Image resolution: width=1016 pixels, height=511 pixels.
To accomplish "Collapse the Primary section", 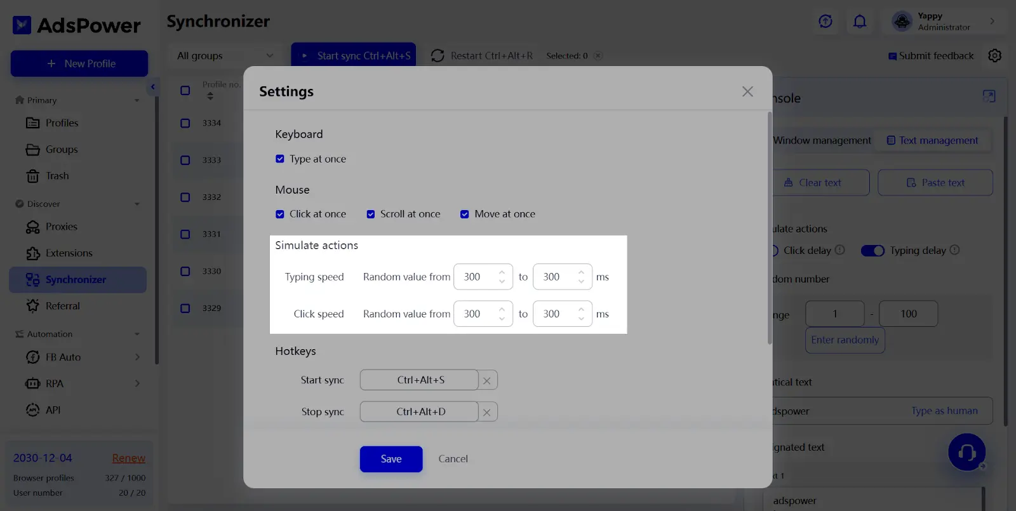I will click(x=137, y=100).
